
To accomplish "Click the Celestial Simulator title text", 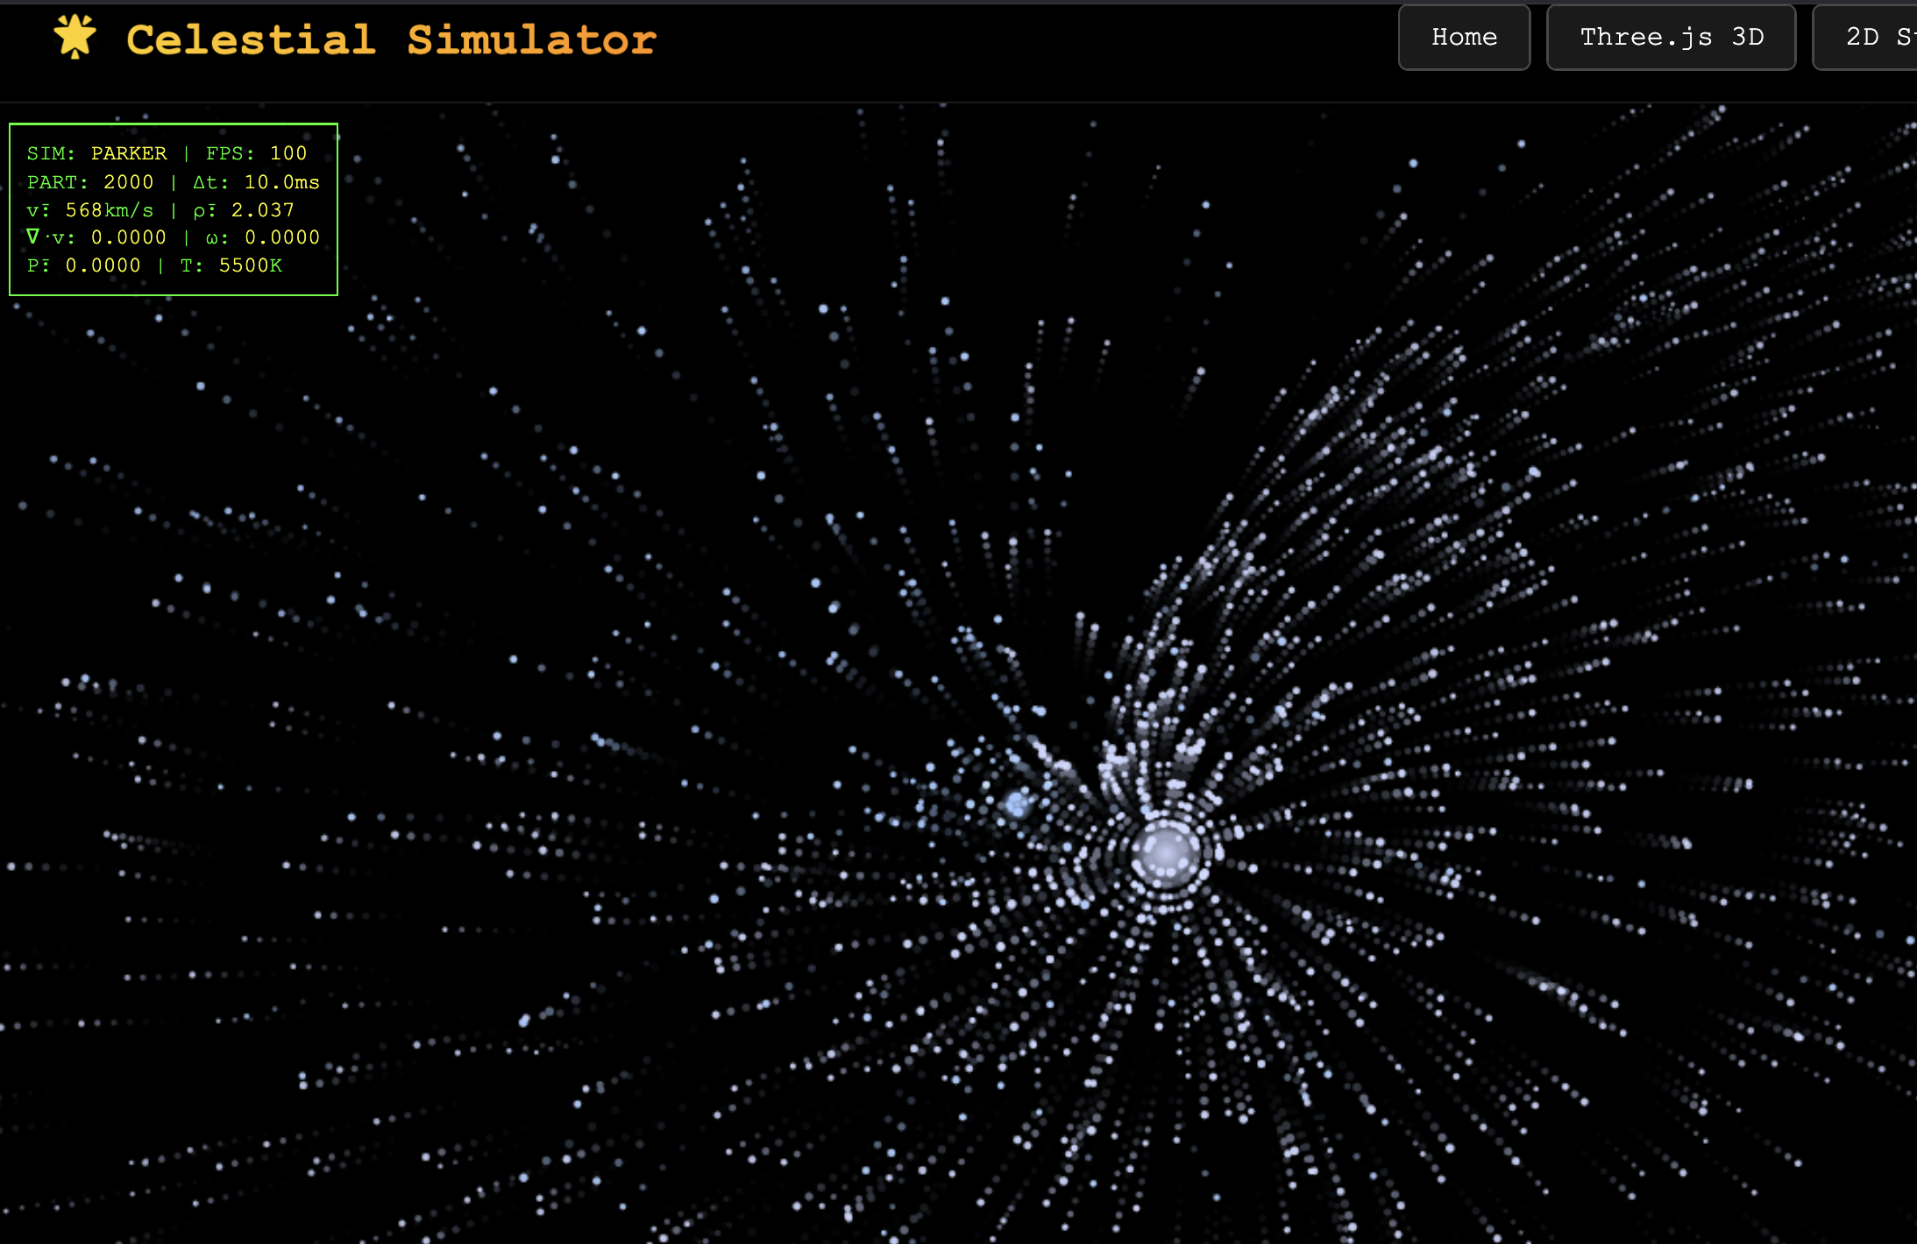I will click(x=391, y=40).
